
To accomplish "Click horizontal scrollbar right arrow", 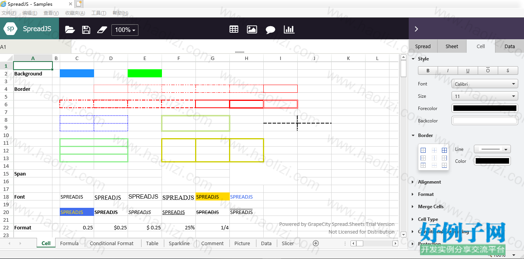I will point(395,243).
